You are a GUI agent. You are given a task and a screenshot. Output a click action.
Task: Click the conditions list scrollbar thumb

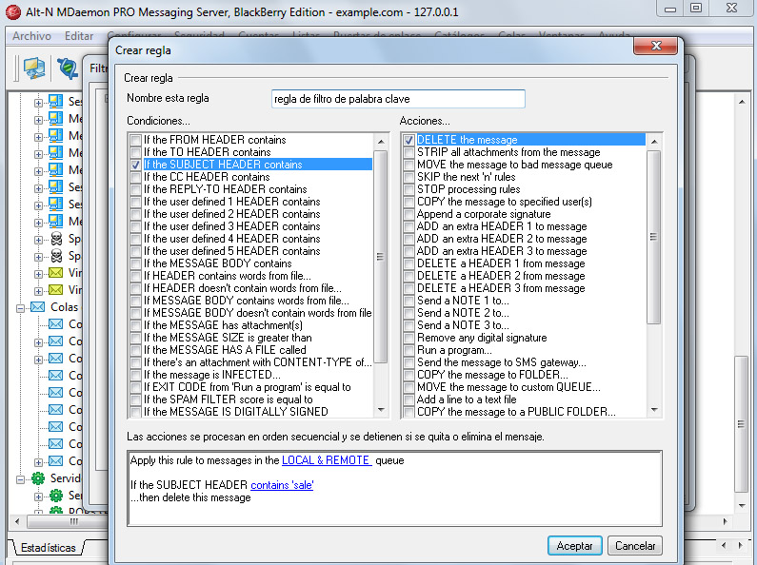[x=381, y=257]
